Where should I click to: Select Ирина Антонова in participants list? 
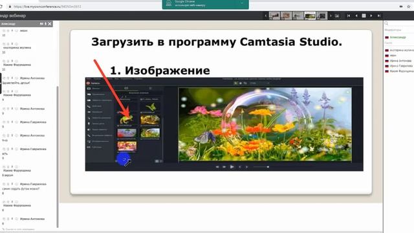point(398,61)
